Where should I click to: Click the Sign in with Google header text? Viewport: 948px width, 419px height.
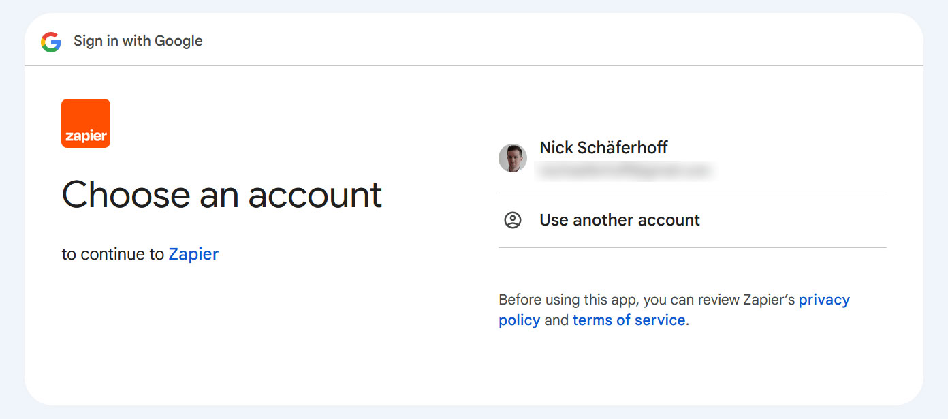tap(138, 41)
